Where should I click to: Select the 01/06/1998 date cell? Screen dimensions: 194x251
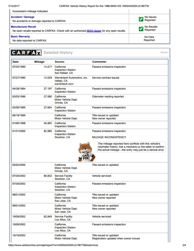19,123
